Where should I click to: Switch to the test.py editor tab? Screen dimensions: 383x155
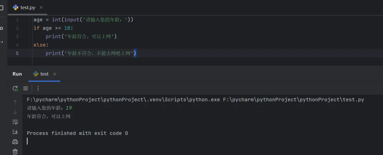click(28, 7)
